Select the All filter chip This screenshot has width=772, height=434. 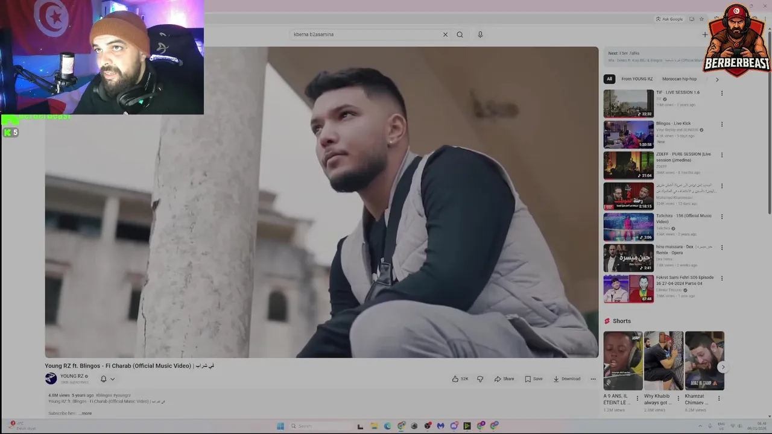[x=609, y=79]
